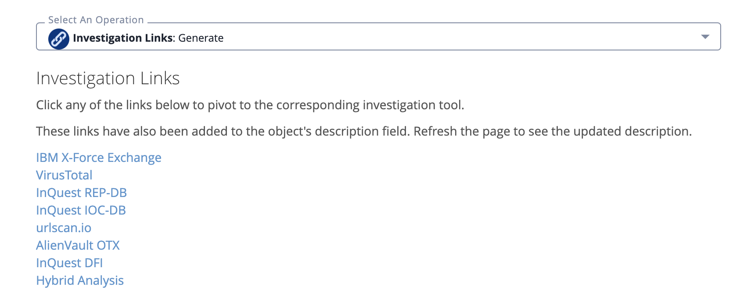Screen dimensions: 740x301
Task: Click the 'Click any of the links' instruction text
Action: click(x=250, y=105)
